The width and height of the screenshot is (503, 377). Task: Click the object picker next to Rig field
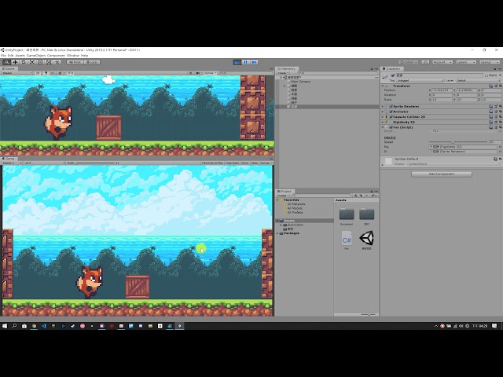coord(500,147)
